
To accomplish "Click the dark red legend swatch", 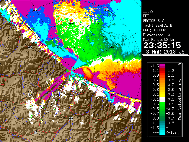I will coord(162,69).
